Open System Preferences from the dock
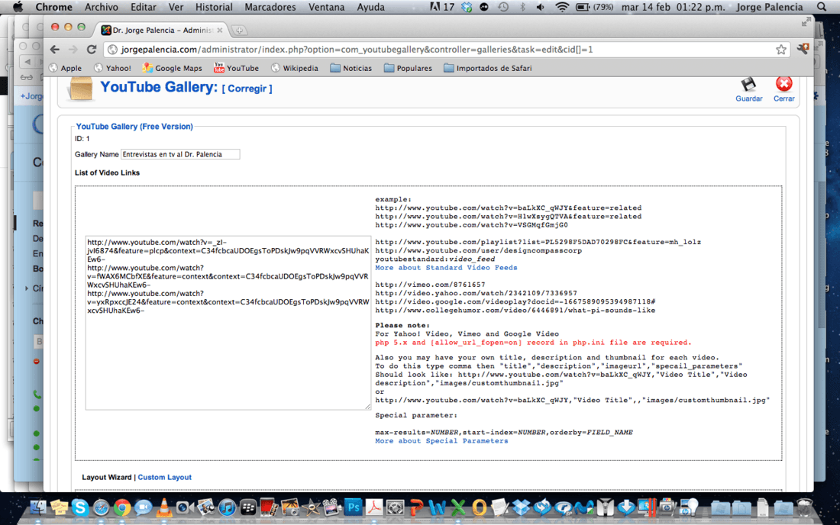Viewport: 840px width, 525px height. tap(395, 507)
